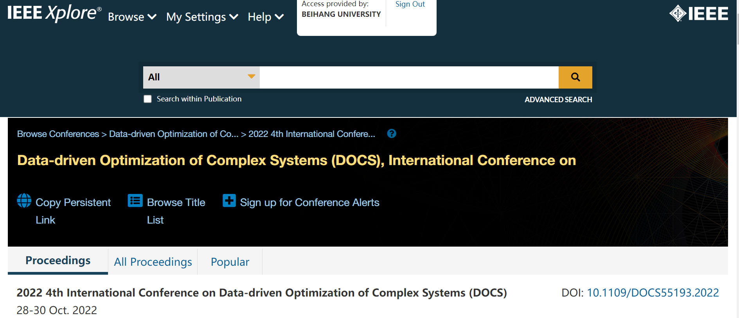Viewport: 739px width, 318px height.
Task: Open the DOI 10.1109/DOCS55193.2022 link
Action: (653, 293)
